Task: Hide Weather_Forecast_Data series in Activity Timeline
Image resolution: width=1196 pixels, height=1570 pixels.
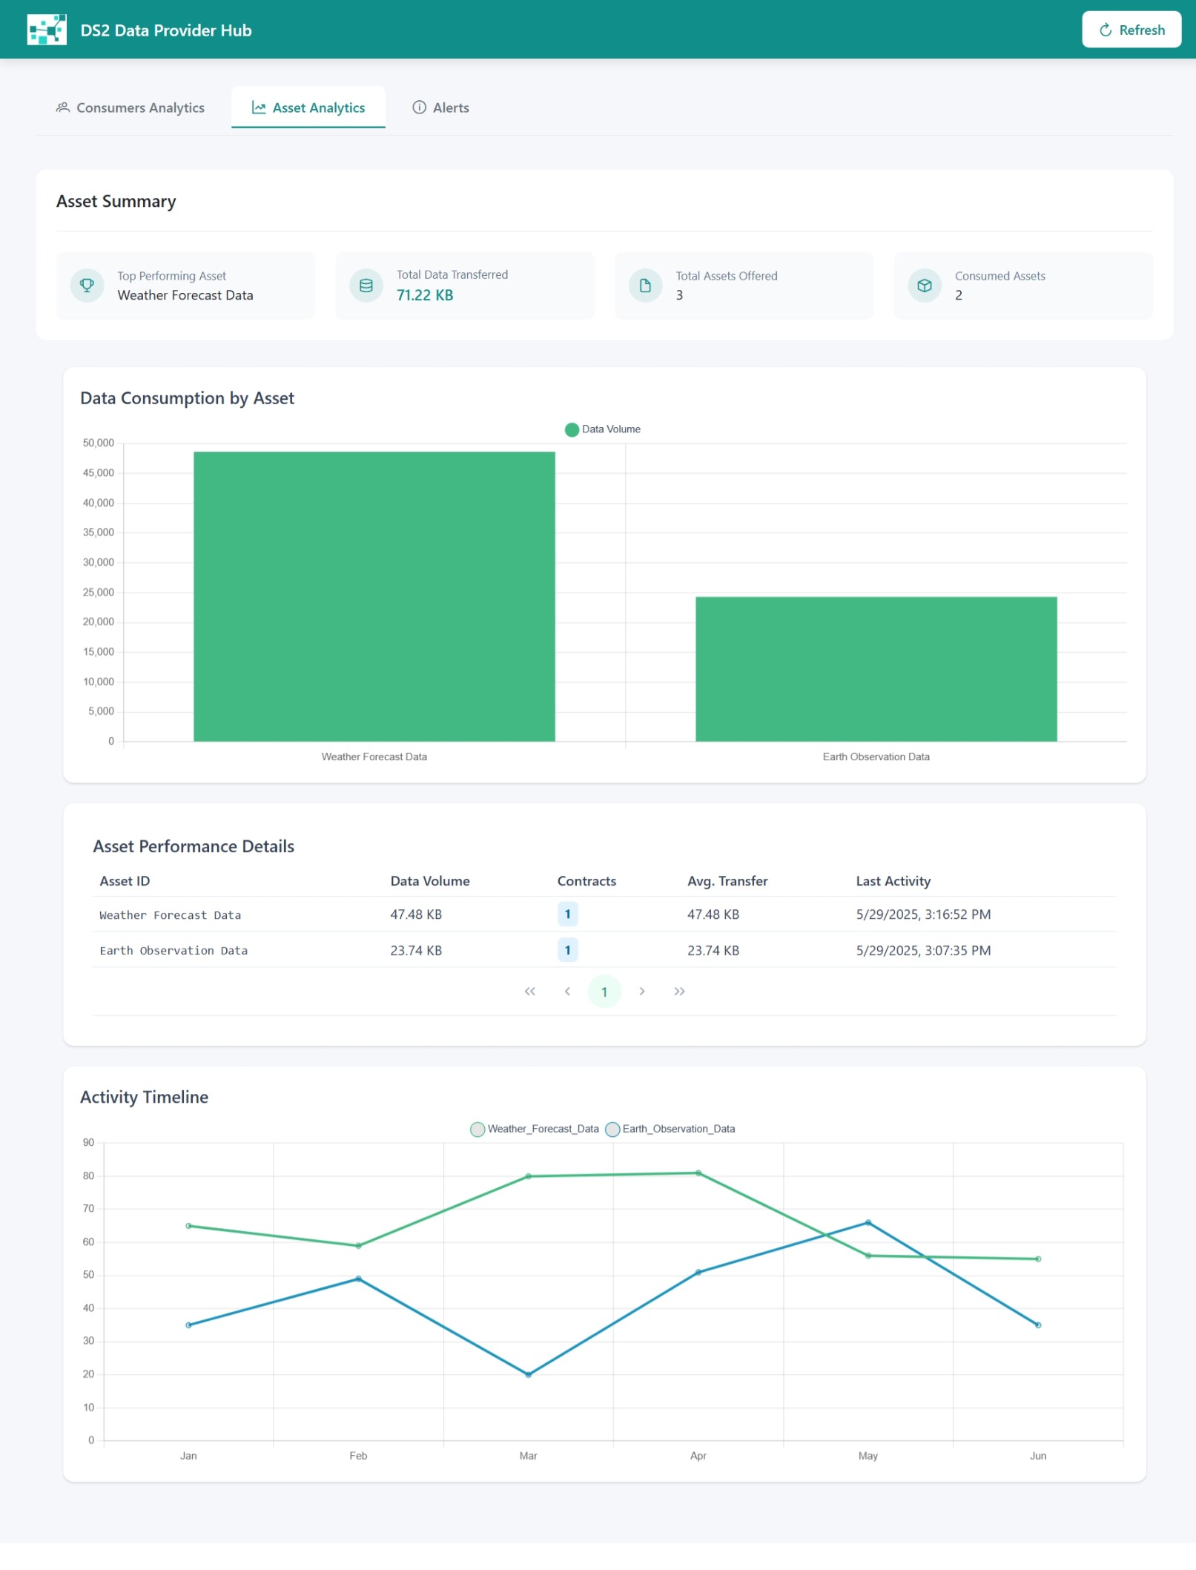Action: click(x=535, y=1129)
